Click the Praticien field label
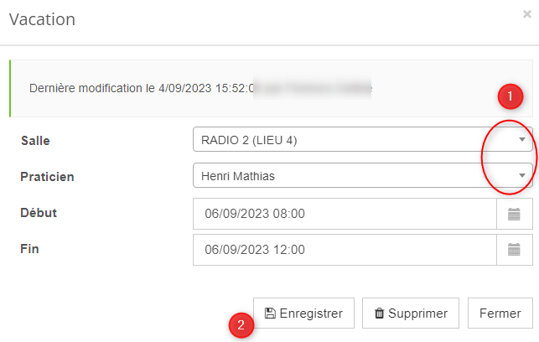 click(47, 177)
